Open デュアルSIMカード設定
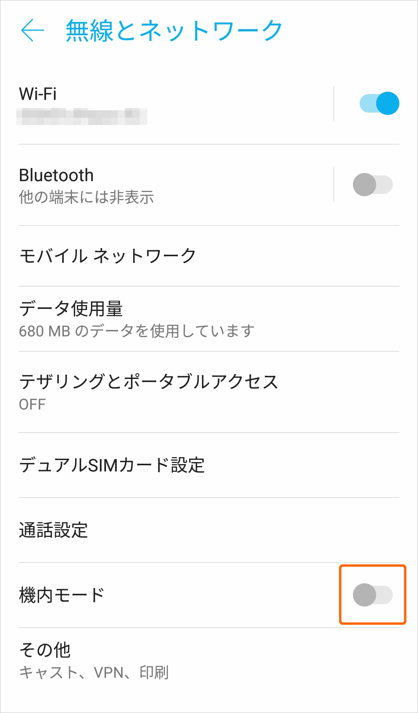This screenshot has height=713, width=418. click(209, 465)
